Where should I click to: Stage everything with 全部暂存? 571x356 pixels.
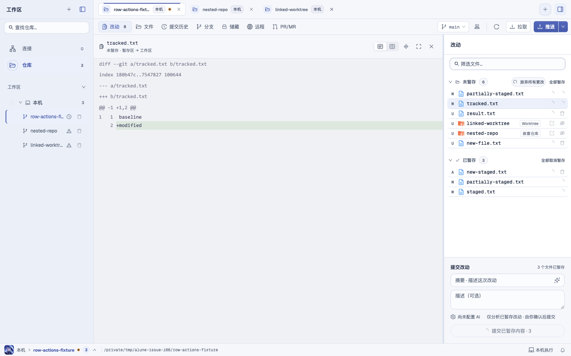coord(557,82)
